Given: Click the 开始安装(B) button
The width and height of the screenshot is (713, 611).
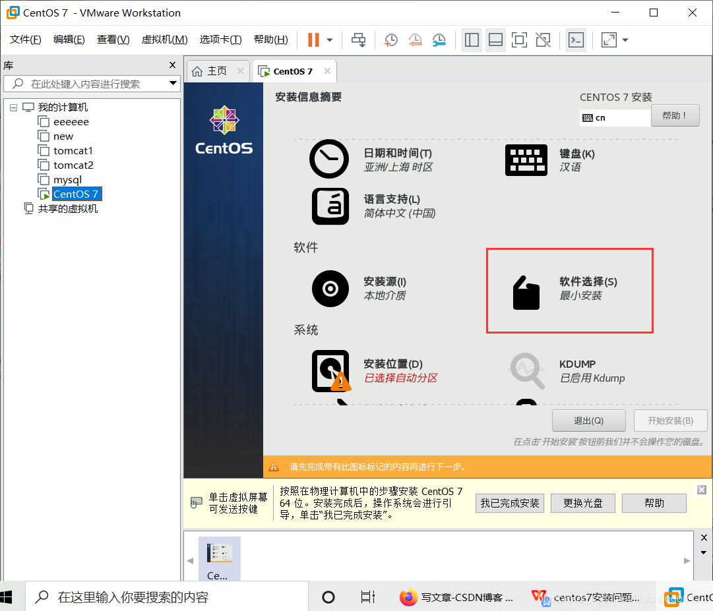Looking at the screenshot, I should (670, 421).
